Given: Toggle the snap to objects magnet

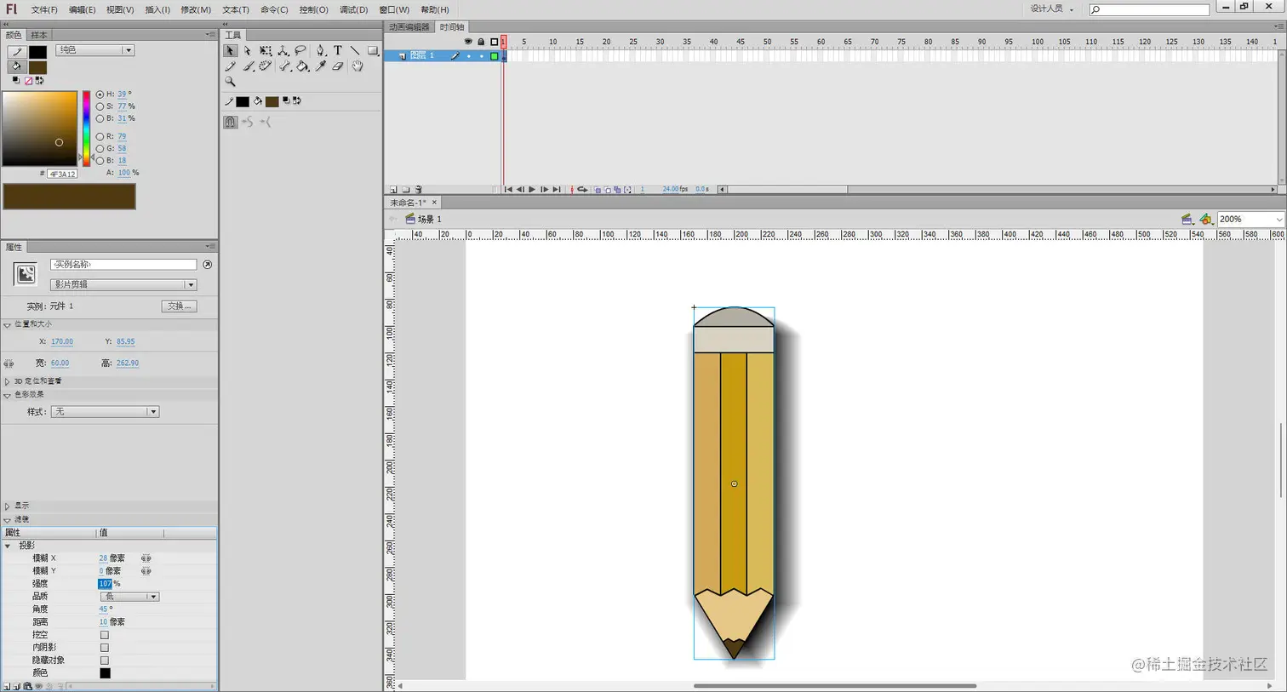Looking at the screenshot, I should click(x=231, y=122).
